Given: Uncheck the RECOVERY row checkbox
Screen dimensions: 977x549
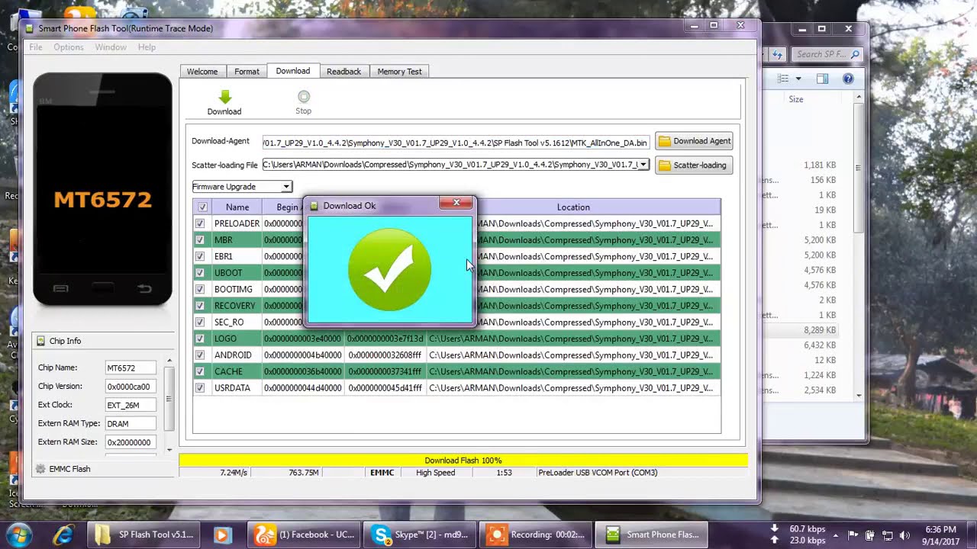Looking at the screenshot, I should (200, 306).
